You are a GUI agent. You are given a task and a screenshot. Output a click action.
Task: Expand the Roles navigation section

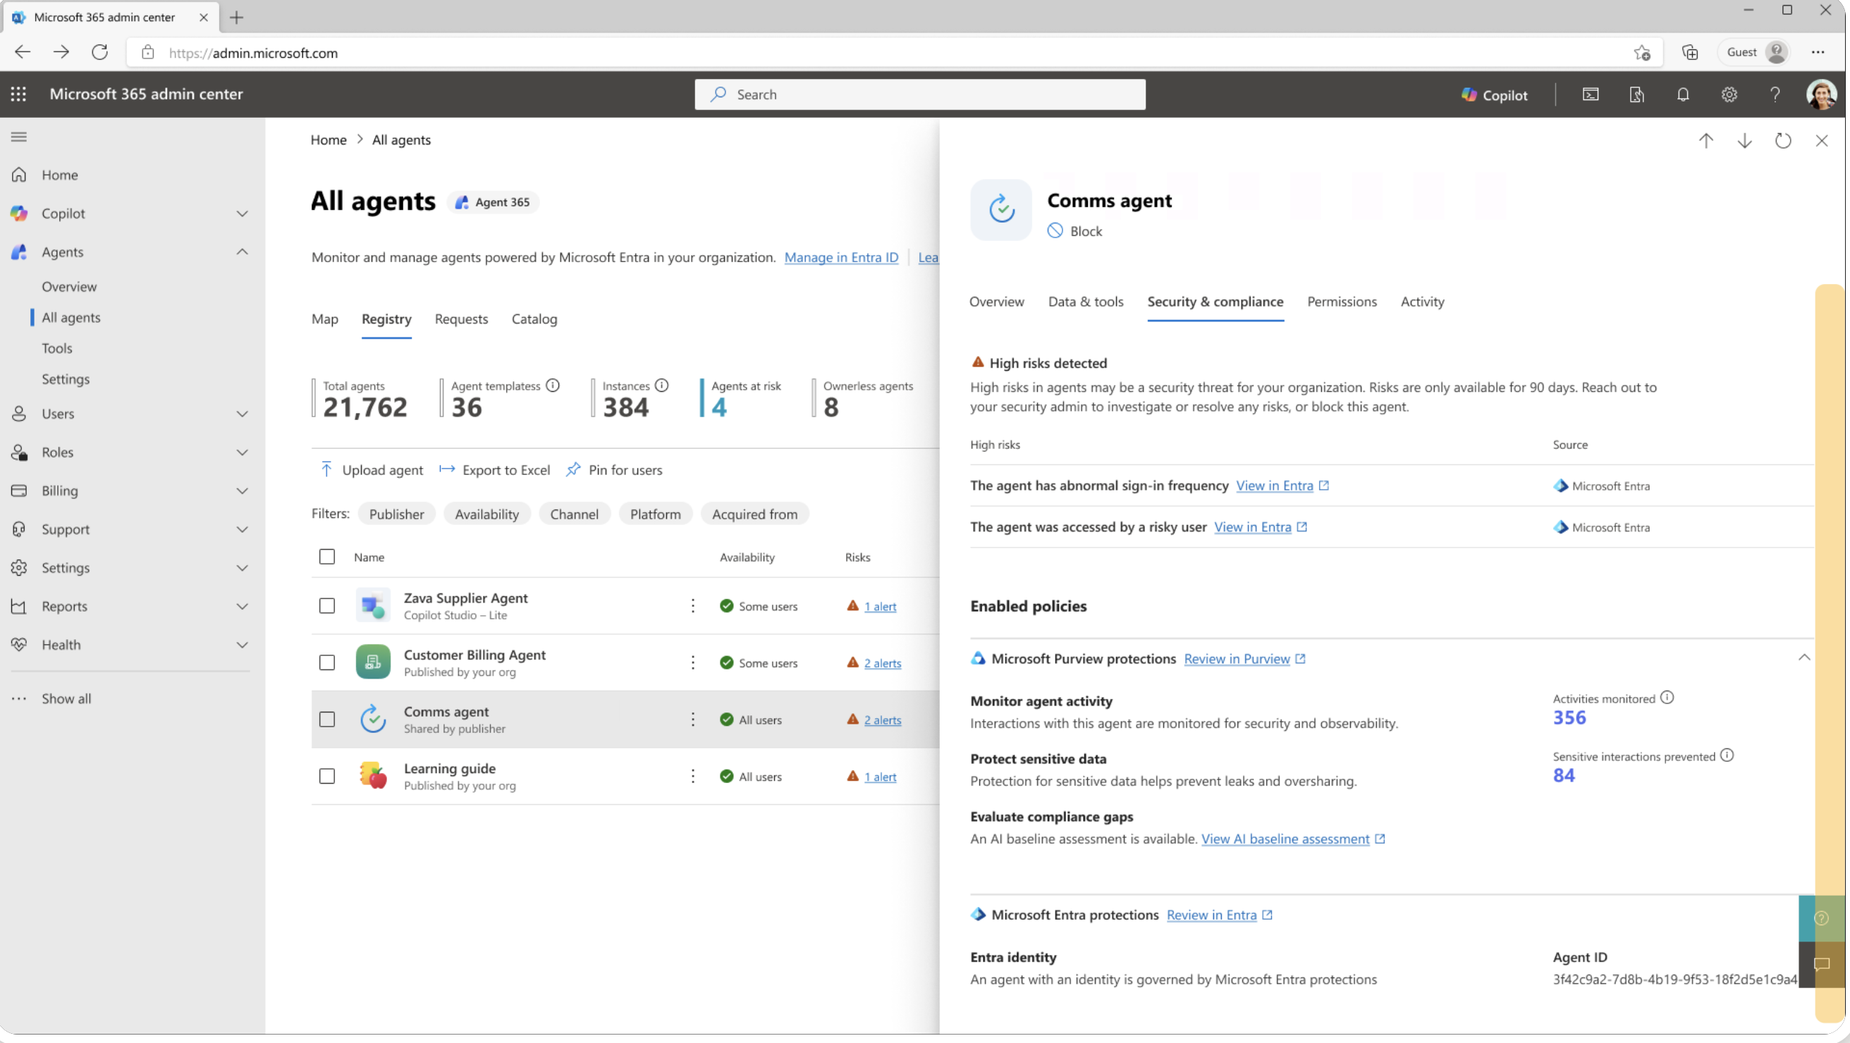[x=242, y=453]
